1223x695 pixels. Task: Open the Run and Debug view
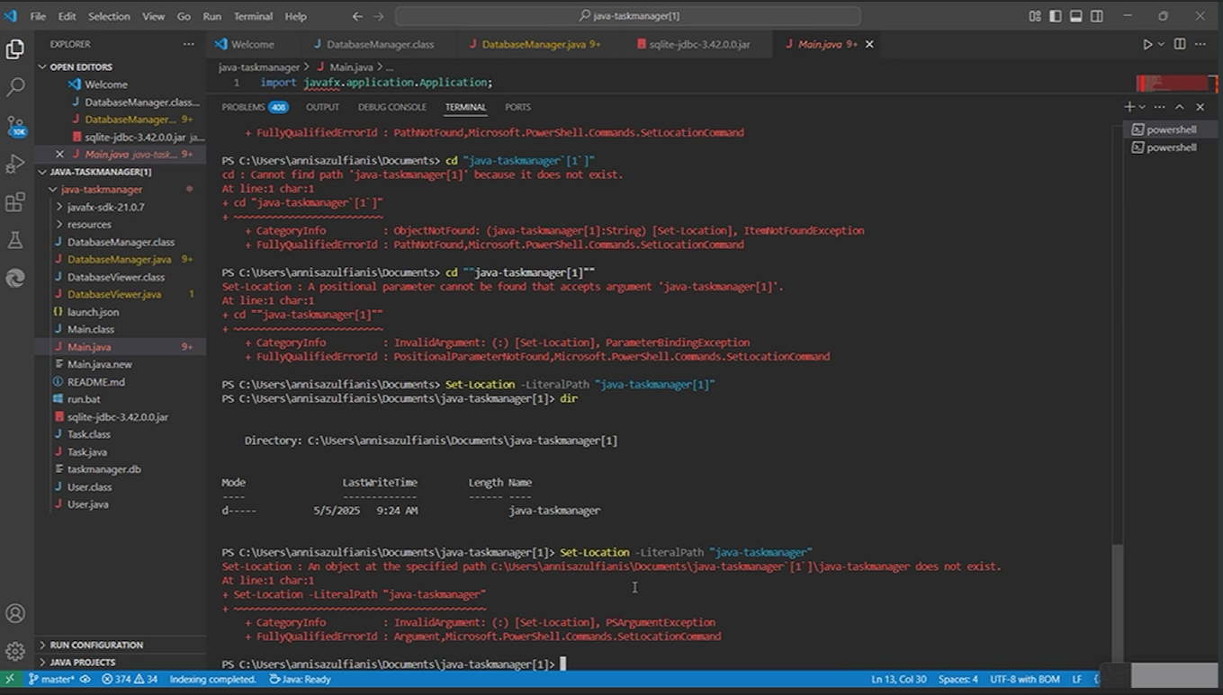coord(15,164)
